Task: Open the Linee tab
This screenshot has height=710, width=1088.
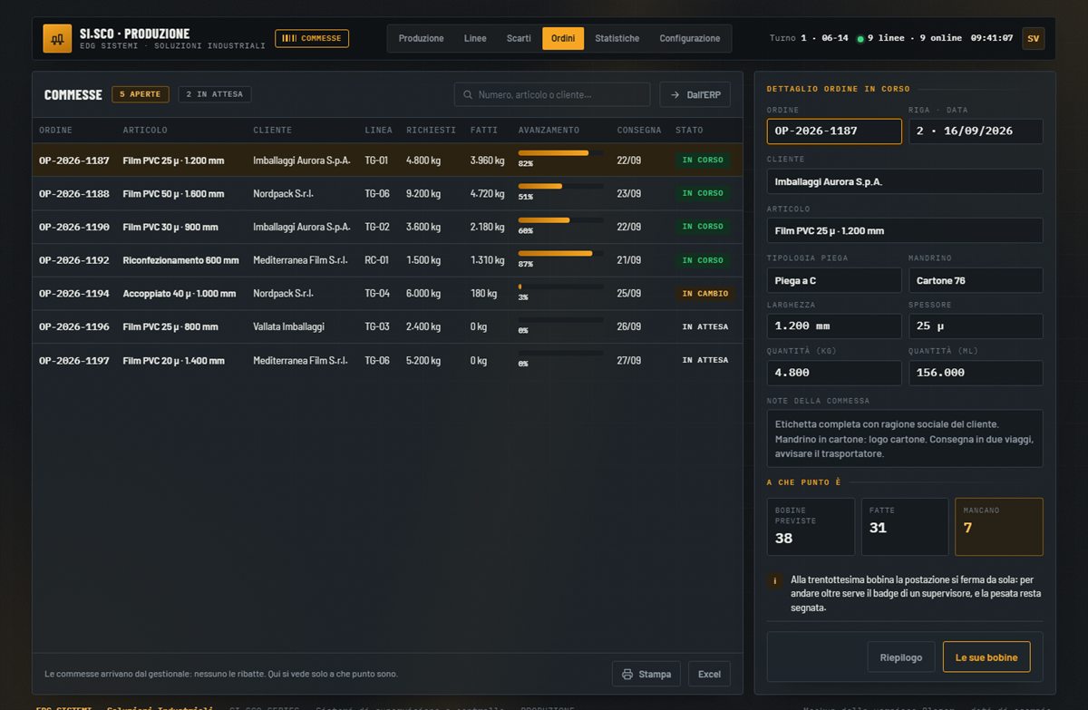Action: (x=475, y=38)
